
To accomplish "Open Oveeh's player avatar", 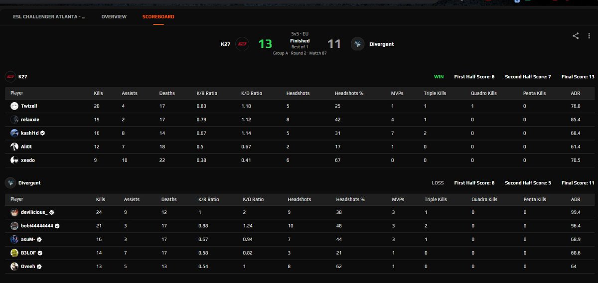I will click(x=14, y=266).
